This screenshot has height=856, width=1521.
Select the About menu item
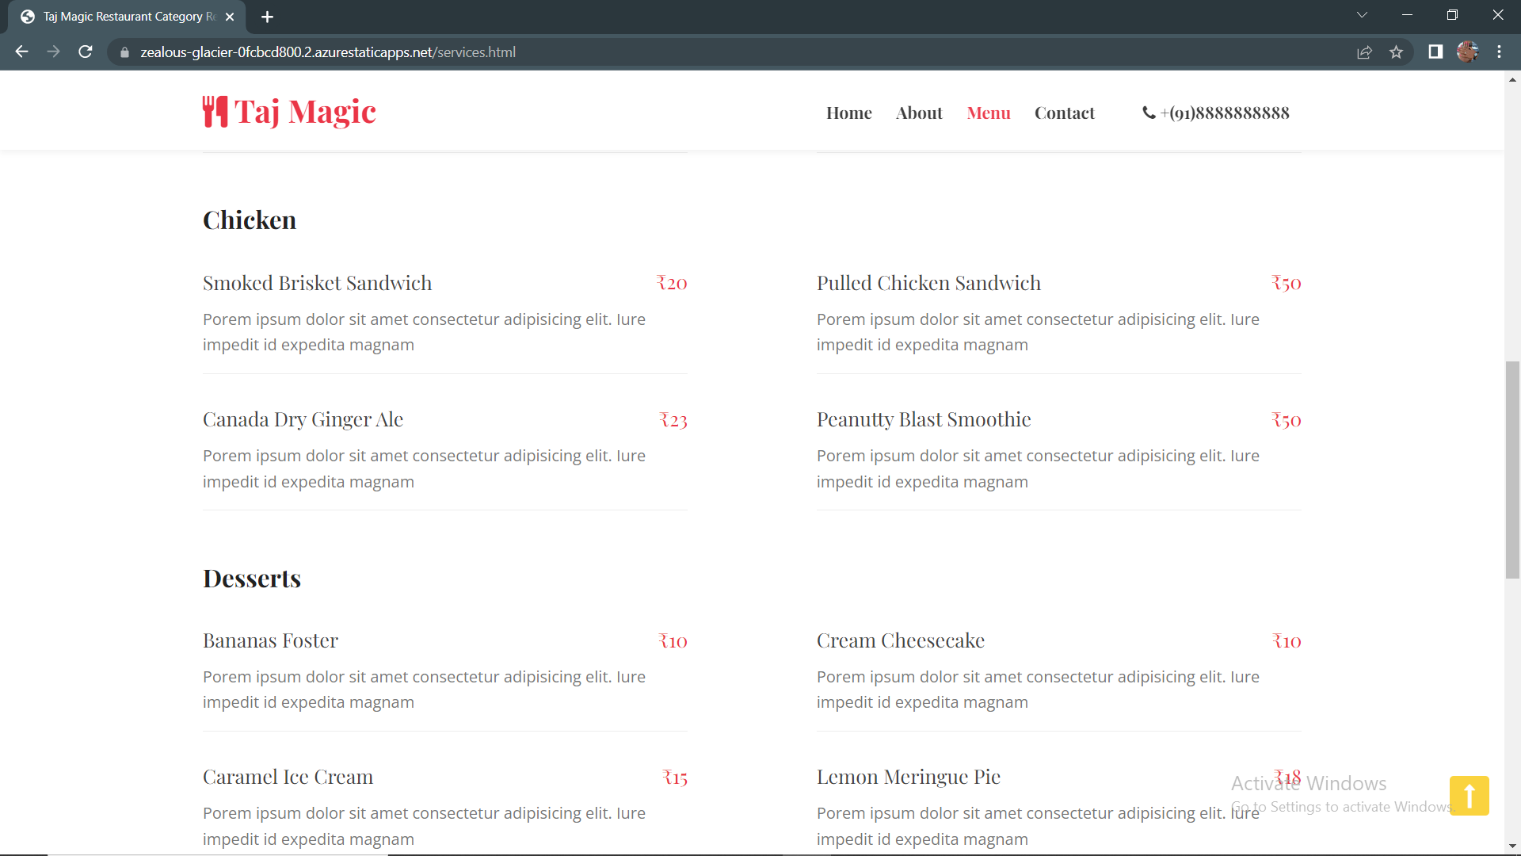919,113
